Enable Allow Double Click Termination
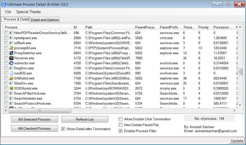The height and width of the screenshot is (145, 246). tap(121, 119)
